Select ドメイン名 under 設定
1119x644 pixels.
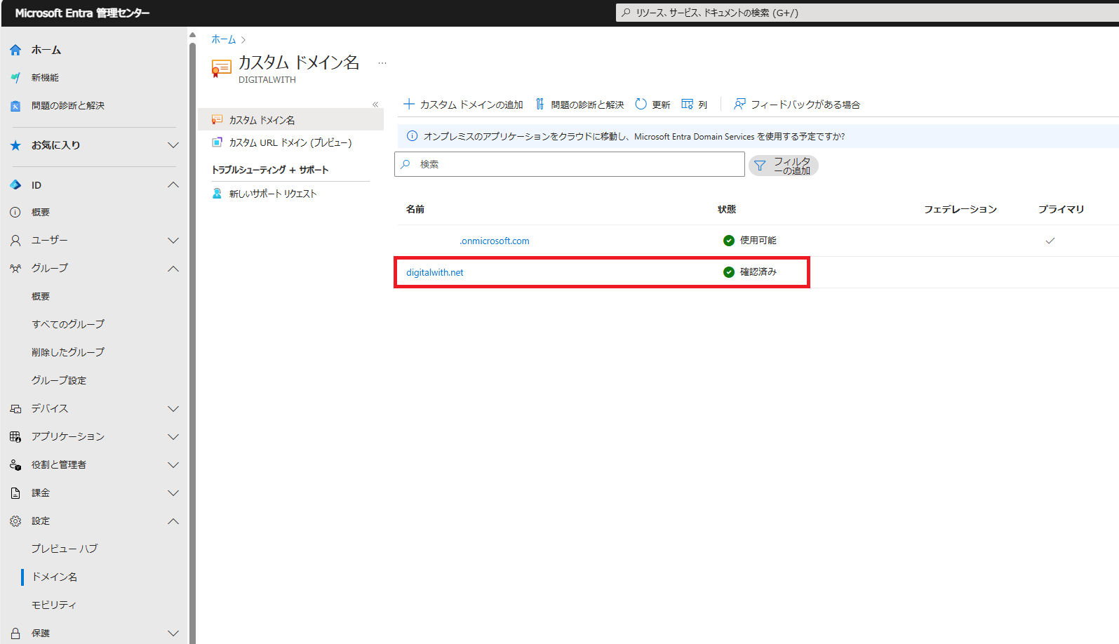point(55,577)
